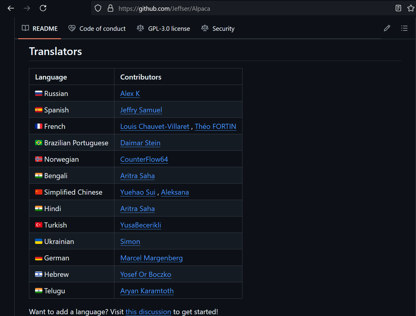416x316 pixels.
Task: Click the site security padlock icon
Action: pos(110,8)
